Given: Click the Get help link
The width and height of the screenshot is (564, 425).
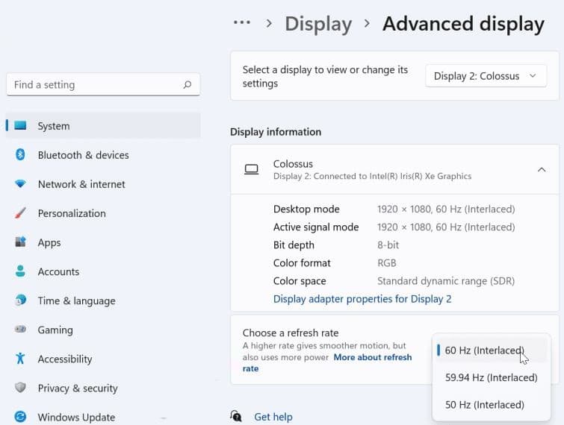Looking at the screenshot, I should tap(273, 417).
